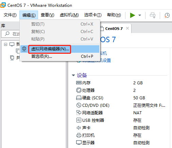Click the take snapshot clock icon

click(167, 15)
